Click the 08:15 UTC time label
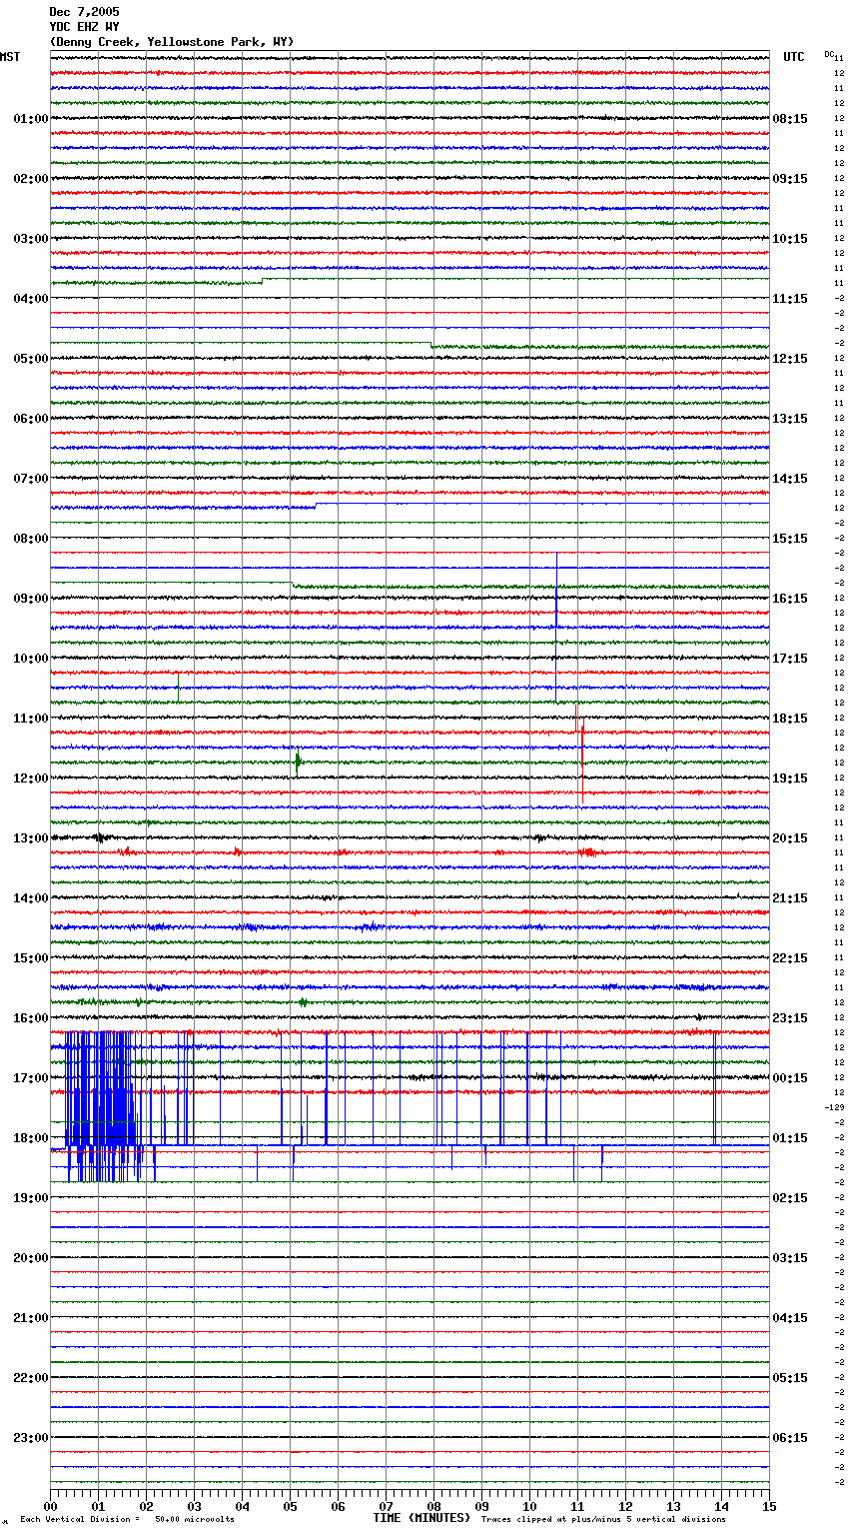This screenshot has height=1533, width=849. (x=790, y=119)
